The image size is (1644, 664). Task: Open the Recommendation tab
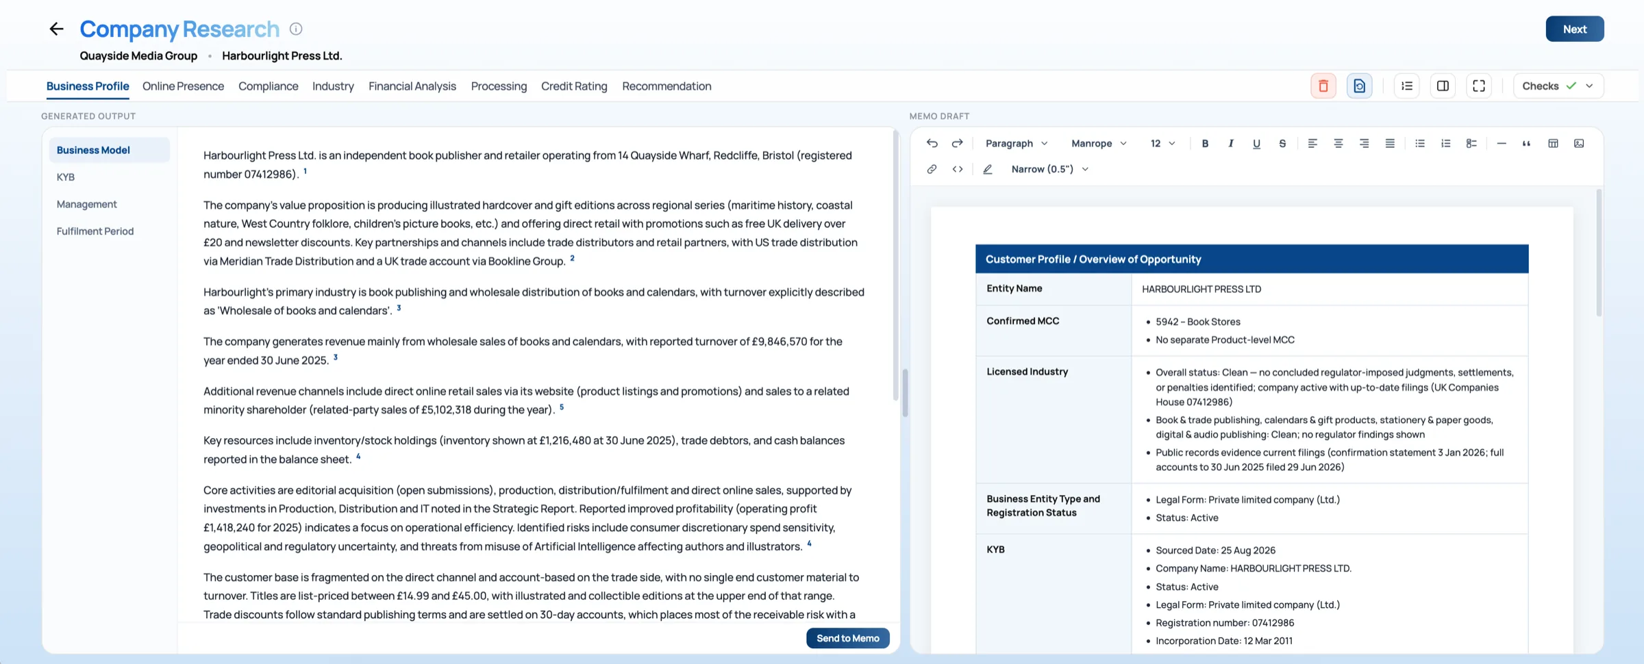click(x=667, y=86)
